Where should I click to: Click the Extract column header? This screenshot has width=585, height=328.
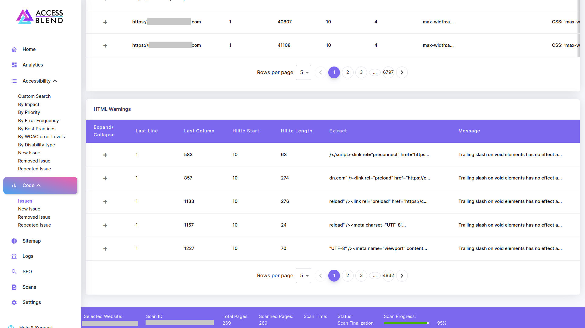pyautogui.click(x=338, y=131)
